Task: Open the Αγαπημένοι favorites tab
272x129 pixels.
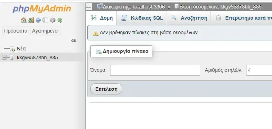Action: [45, 31]
